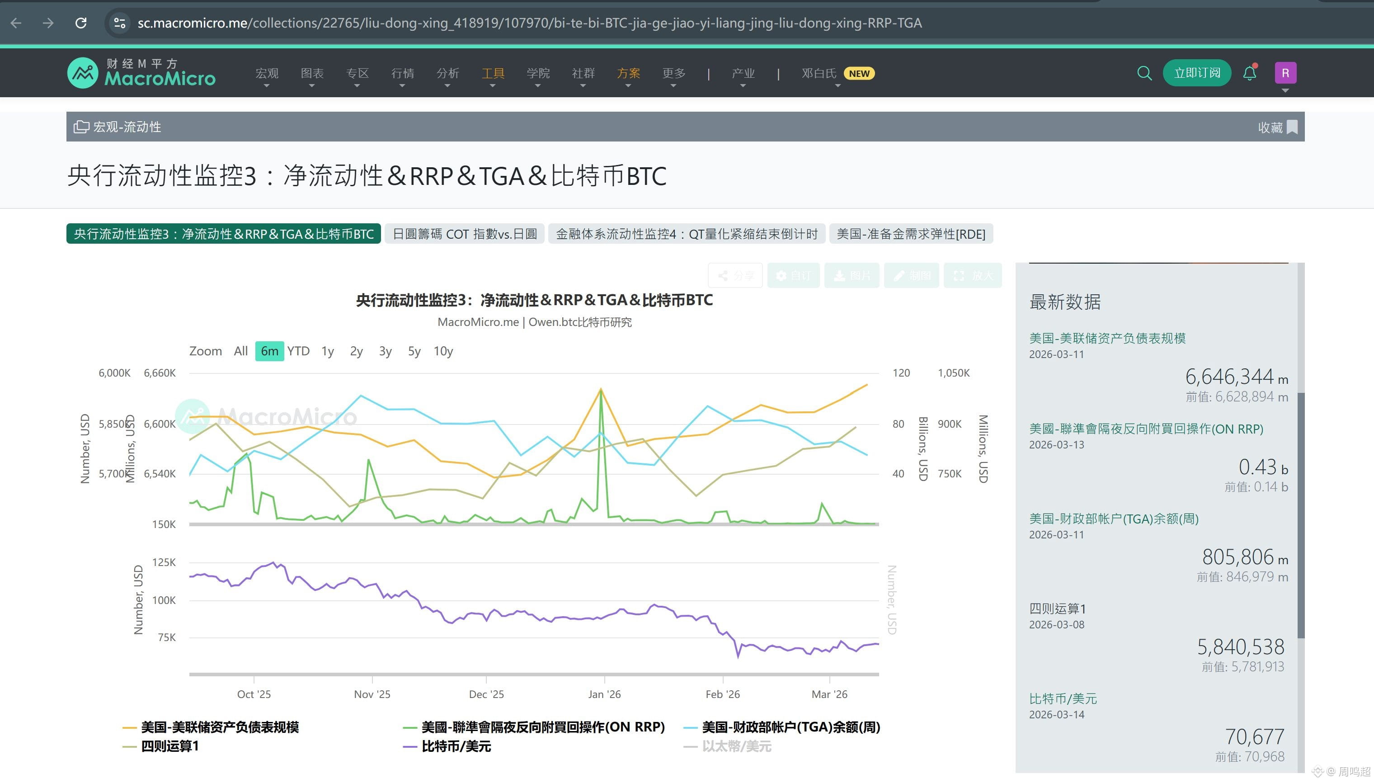
Task: Click the 立即订阅 subscribe button
Action: pos(1197,73)
